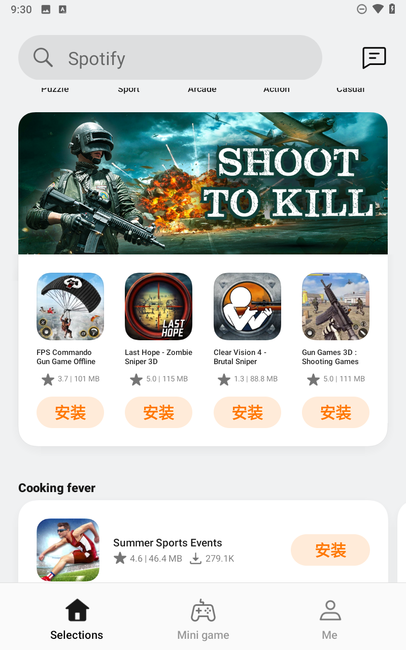Image resolution: width=406 pixels, height=650 pixels.
Task: Open the Shoot To Kill banner
Action: 203,183
